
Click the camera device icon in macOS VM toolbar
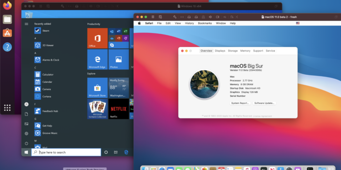(x=217, y=17)
